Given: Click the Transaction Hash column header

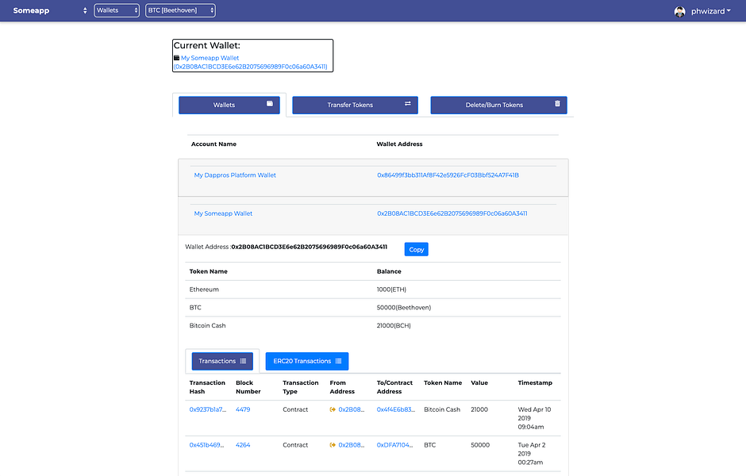Looking at the screenshot, I should pos(207,387).
